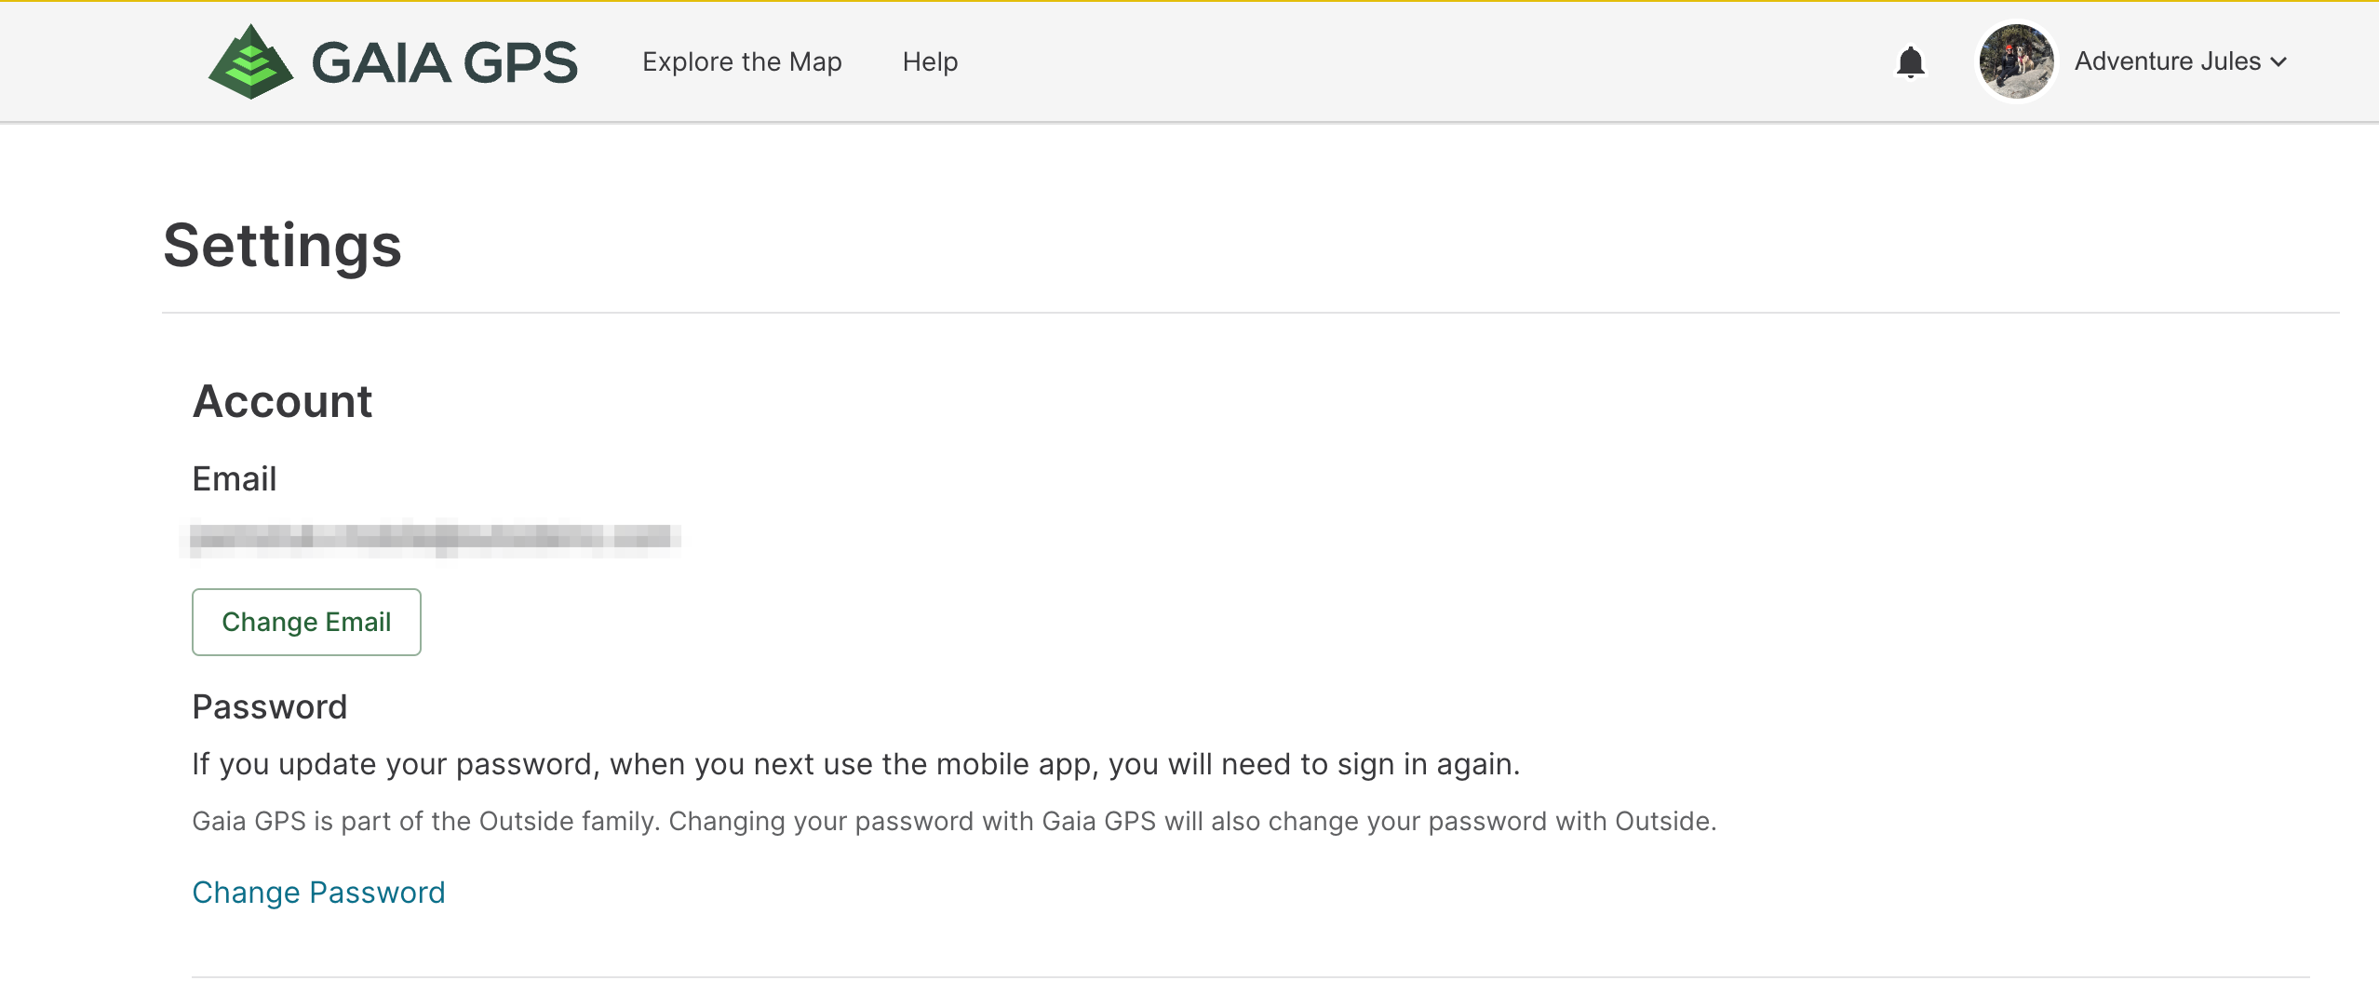Follow the Change Password link
2379x994 pixels.
(318, 893)
